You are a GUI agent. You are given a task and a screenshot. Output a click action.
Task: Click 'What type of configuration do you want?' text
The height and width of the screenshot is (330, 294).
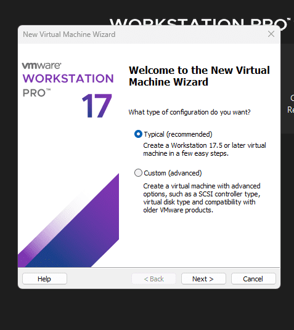(x=189, y=112)
